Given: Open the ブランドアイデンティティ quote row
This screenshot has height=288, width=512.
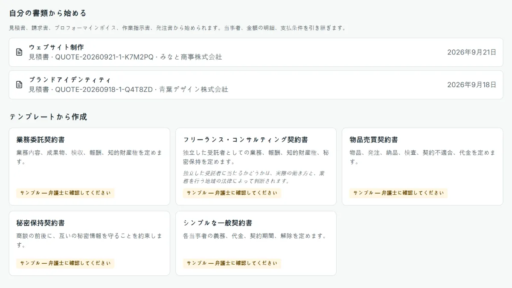Looking at the screenshot, I should pyautogui.click(x=256, y=85).
